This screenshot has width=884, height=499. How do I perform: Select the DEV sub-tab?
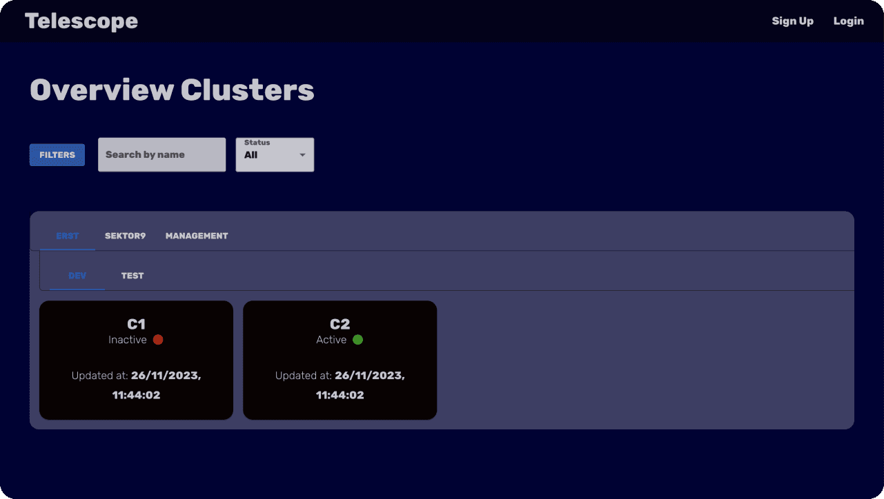coord(77,276)
